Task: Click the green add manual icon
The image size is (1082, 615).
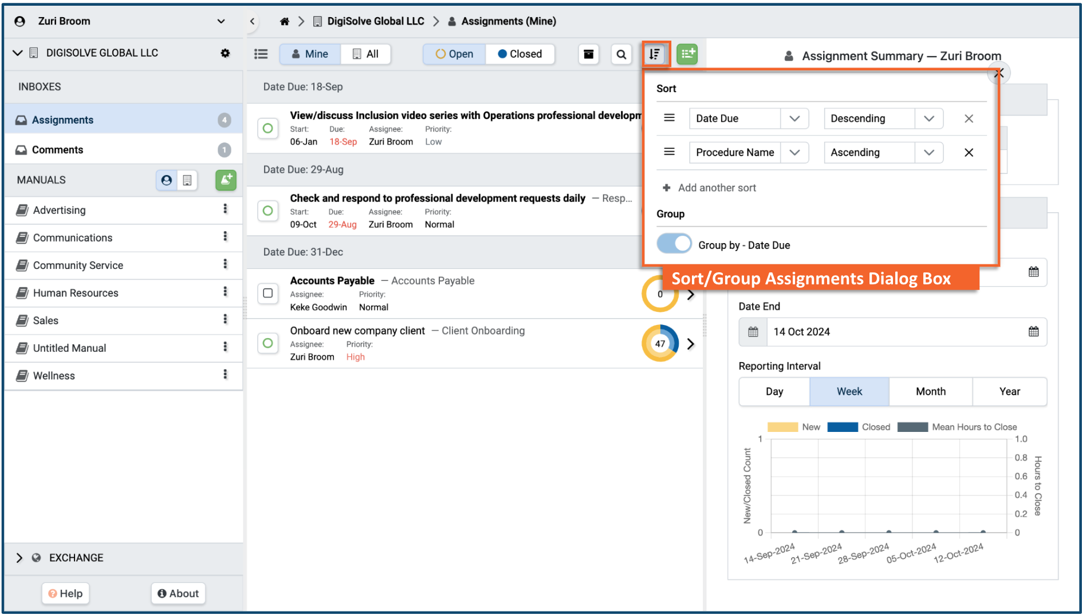Action: (x=226, y=180)
